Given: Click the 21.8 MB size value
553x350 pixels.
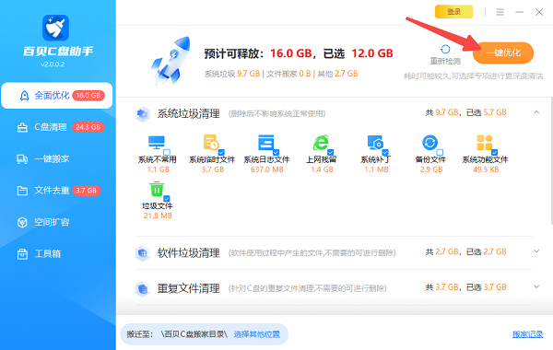Looking at the screenshot, I should tap(158, 216).
